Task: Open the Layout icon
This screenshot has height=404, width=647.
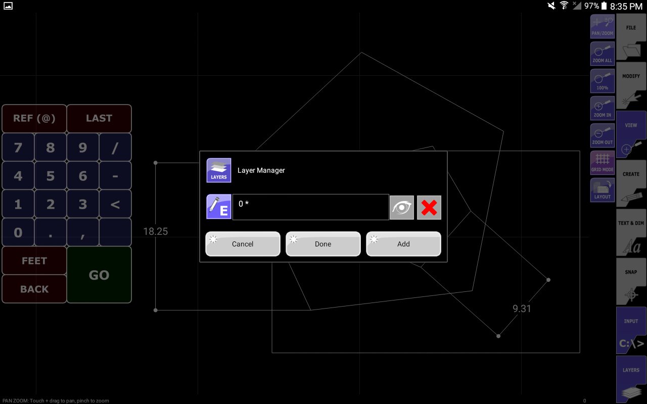Action: pyautogui.click(x=603, y=189)
